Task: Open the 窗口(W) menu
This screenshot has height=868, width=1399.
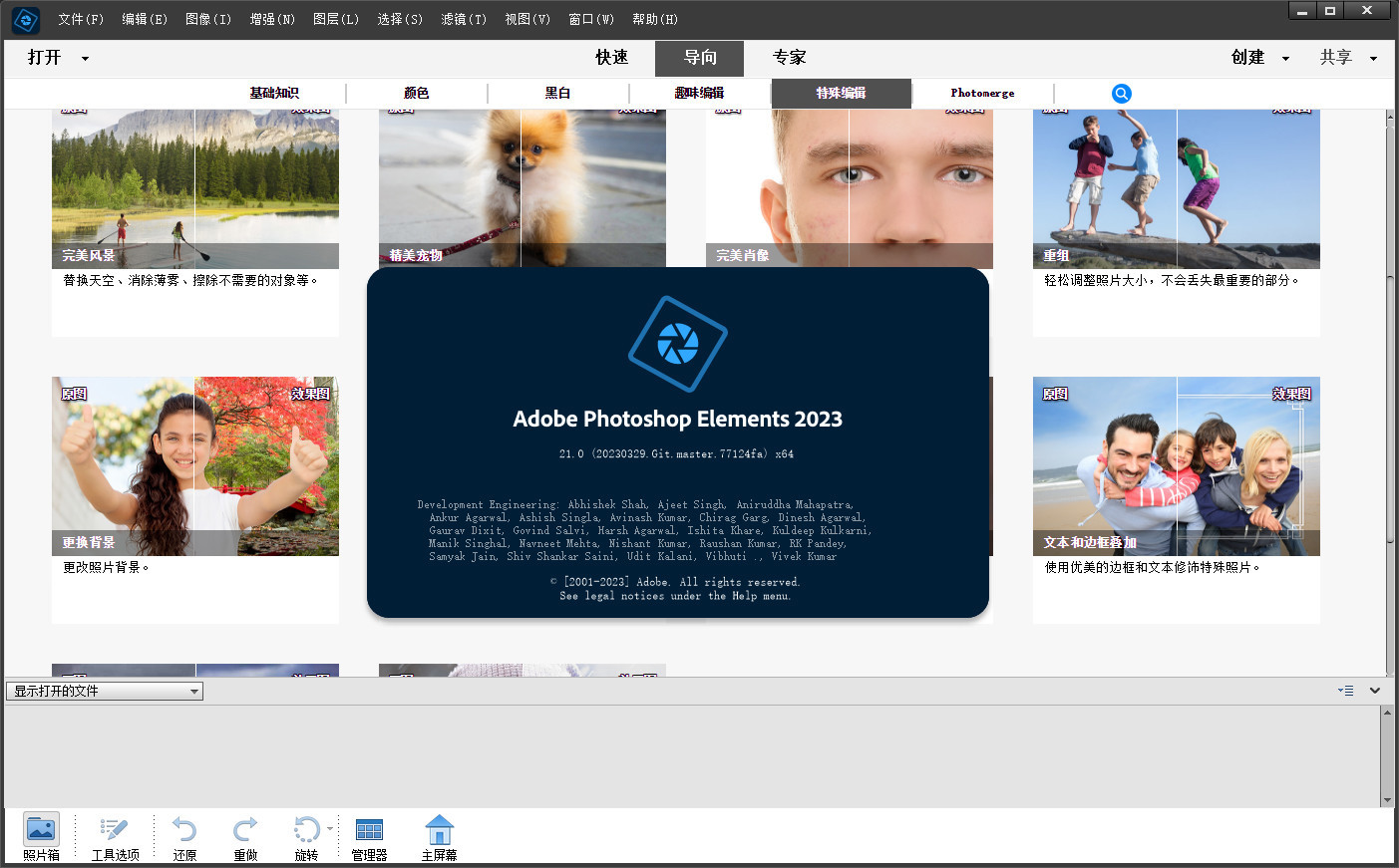Action: click(591, 19)
